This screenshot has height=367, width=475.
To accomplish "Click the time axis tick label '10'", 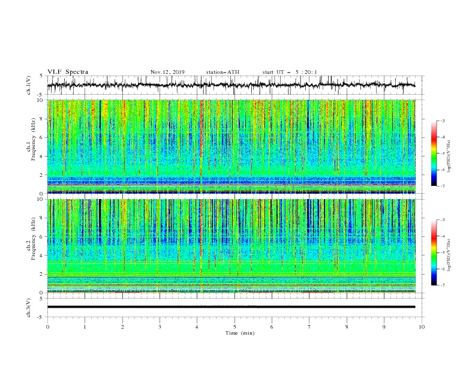I will point(422,327).
